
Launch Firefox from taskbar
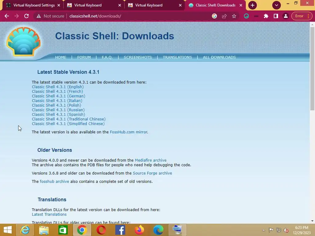tap(139, 230)
